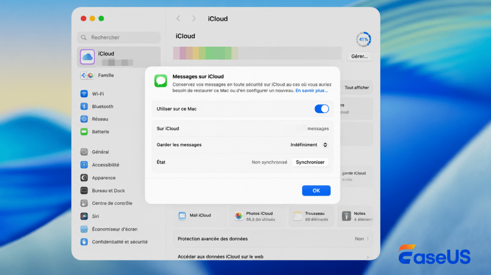
Task: Open Centre de contrôle icon
Action: 84,203
